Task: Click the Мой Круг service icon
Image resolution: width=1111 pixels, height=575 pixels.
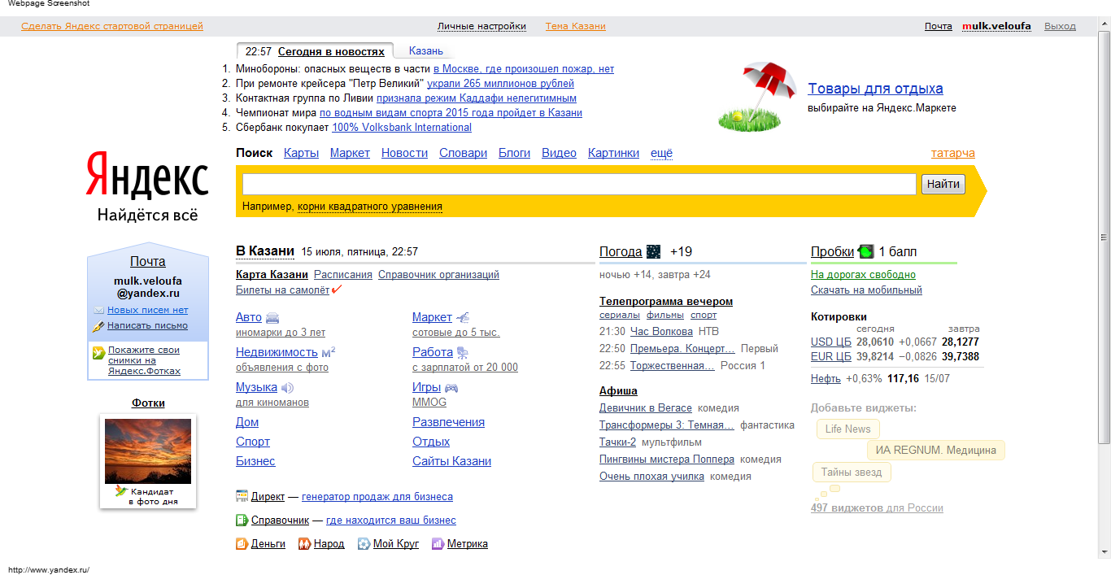Action: tap(364, 544)
